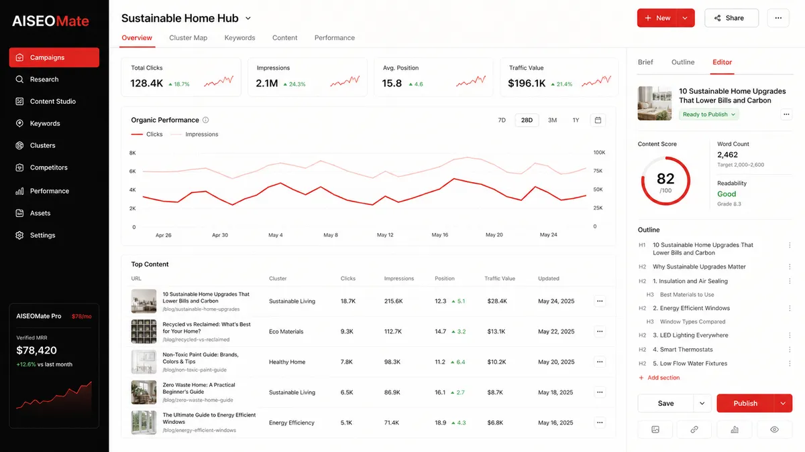Open options for Why Sustainable Upgrades Matter
The width and height of the screenshot is (805, 452).
click(790, 267)
